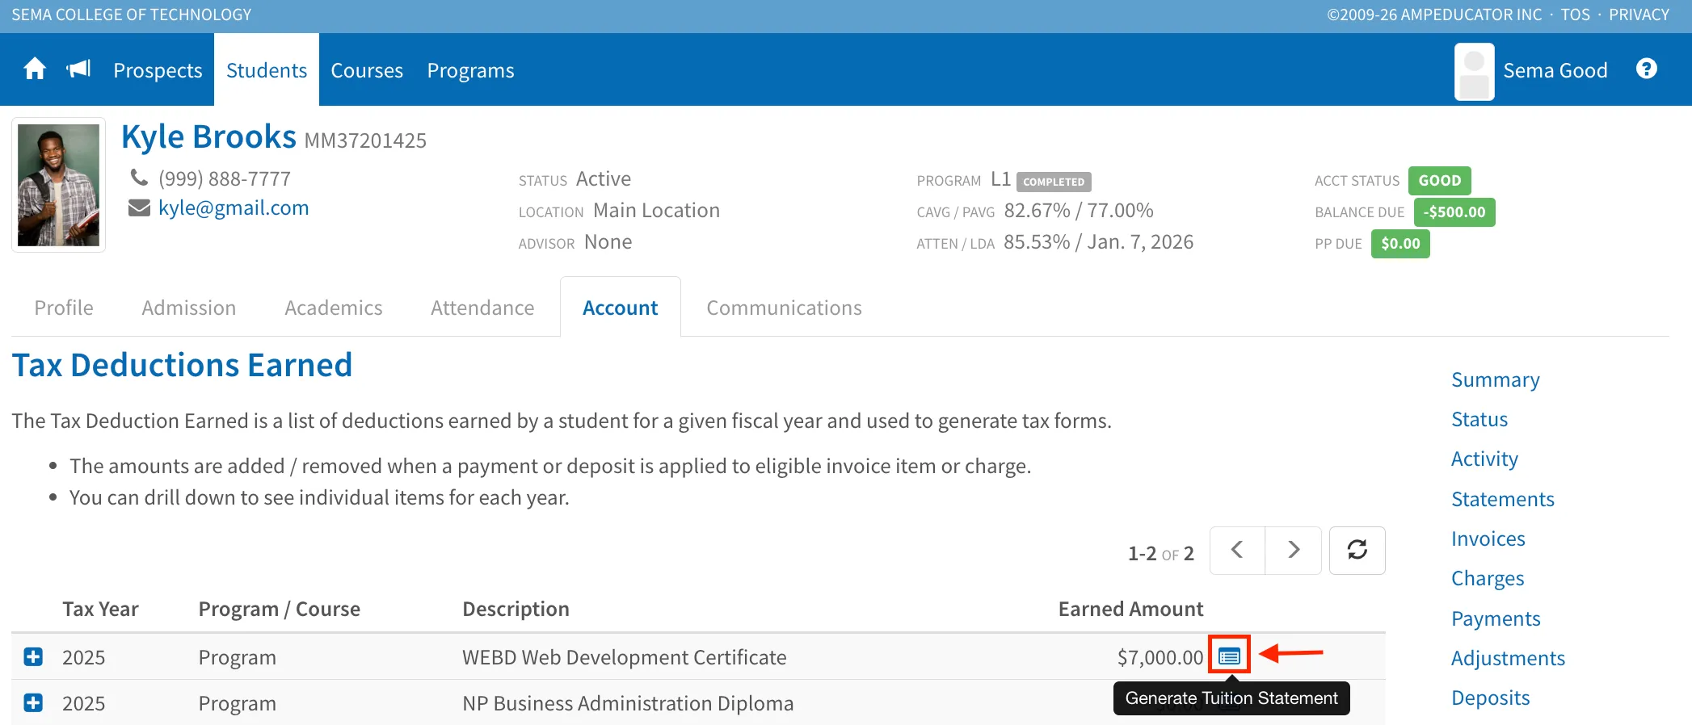Open the announcements megaphone icon
1692x725 pixels.
click(78, 69)
